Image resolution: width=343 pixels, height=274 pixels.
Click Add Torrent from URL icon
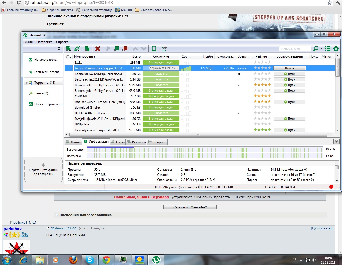click(77, 49)
